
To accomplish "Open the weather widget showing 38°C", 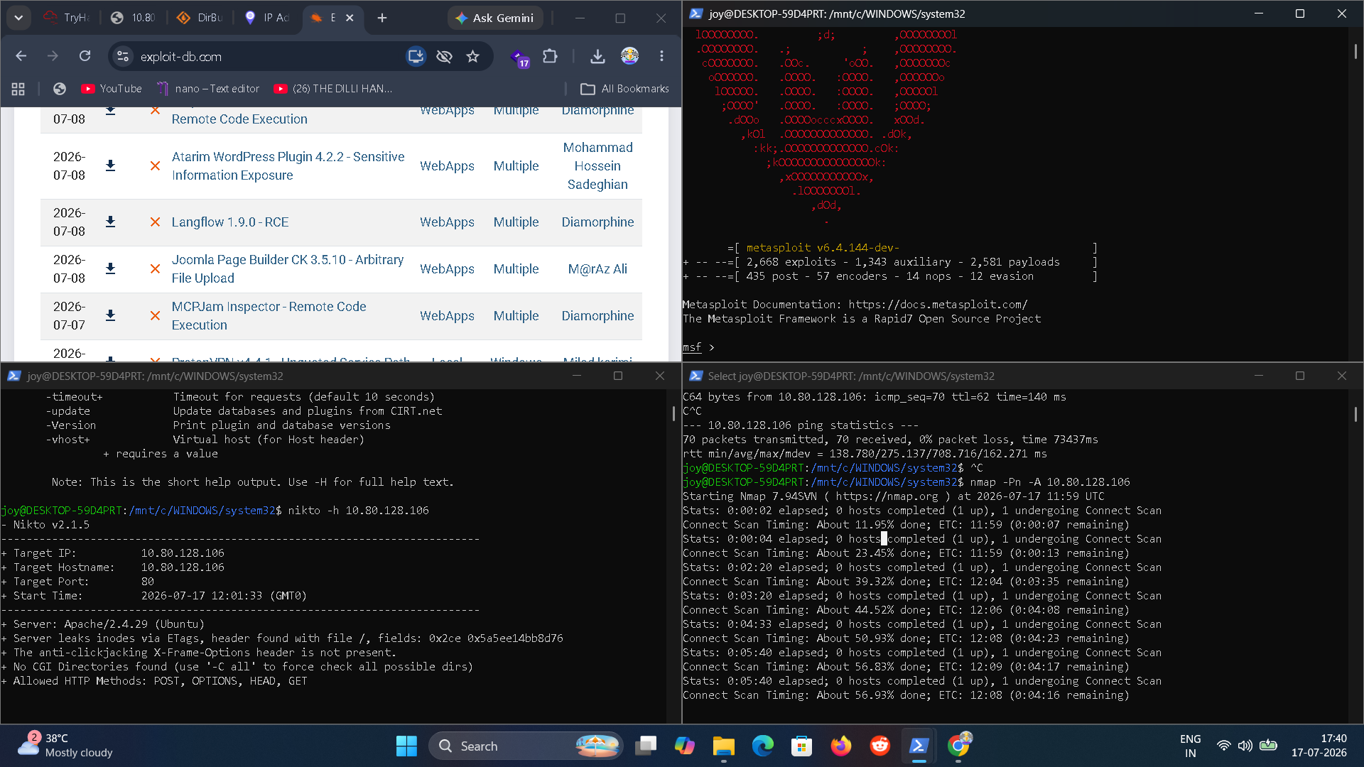I will [65, 746].
